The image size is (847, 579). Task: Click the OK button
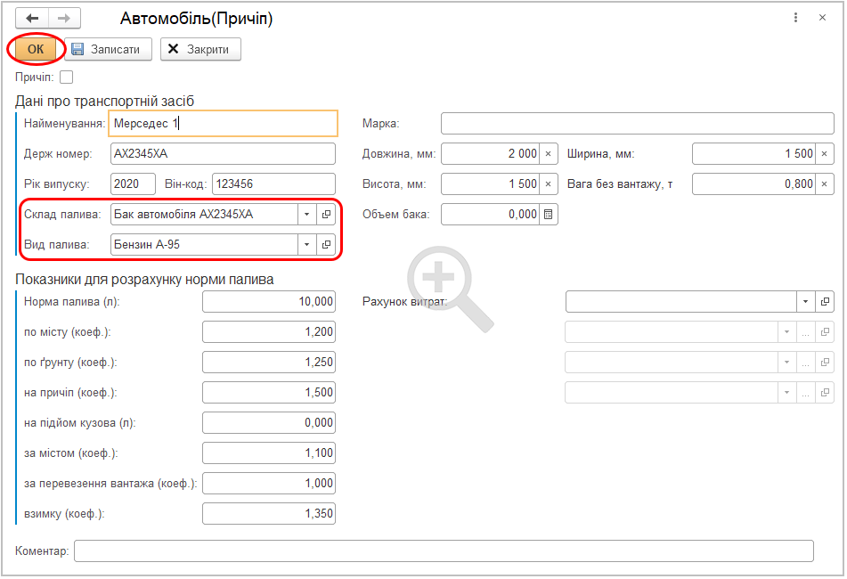pos(36,49)
